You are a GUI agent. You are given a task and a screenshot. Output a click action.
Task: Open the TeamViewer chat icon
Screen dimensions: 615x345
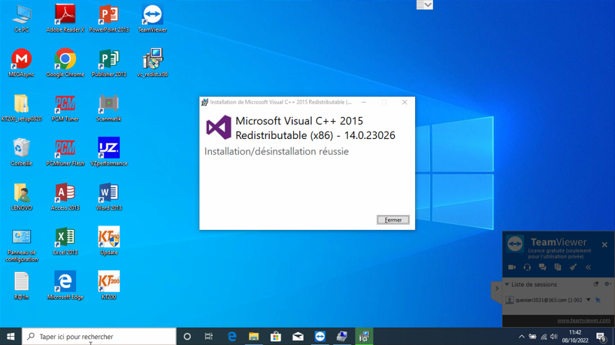(x=542, y=267)
